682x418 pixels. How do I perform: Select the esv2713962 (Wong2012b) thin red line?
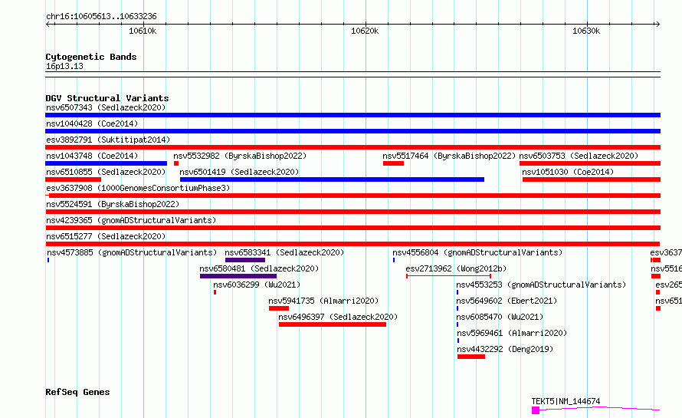(x=448, y=276)
